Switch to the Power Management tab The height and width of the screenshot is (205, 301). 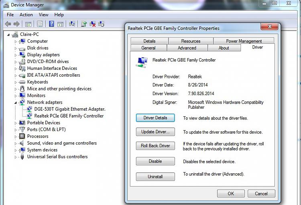click(244, 41)
